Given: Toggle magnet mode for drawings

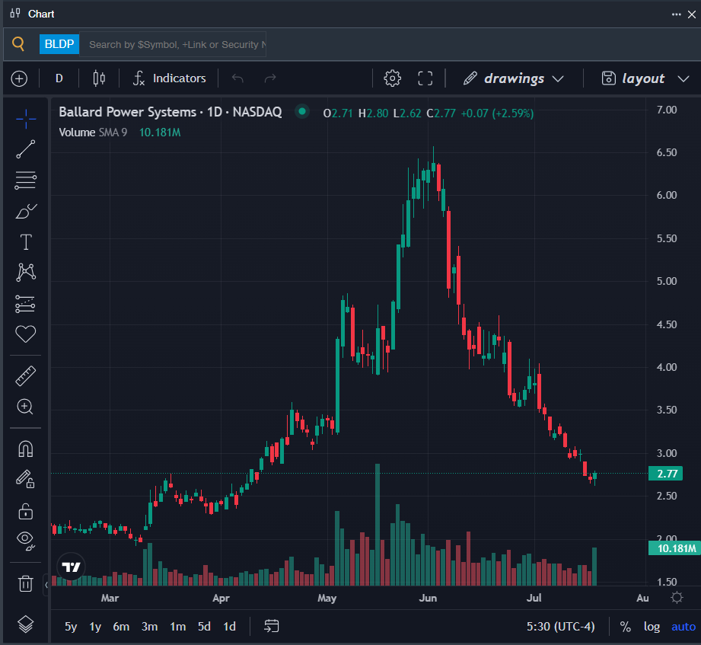Looking at the screenshot, I should pos(25,449).
